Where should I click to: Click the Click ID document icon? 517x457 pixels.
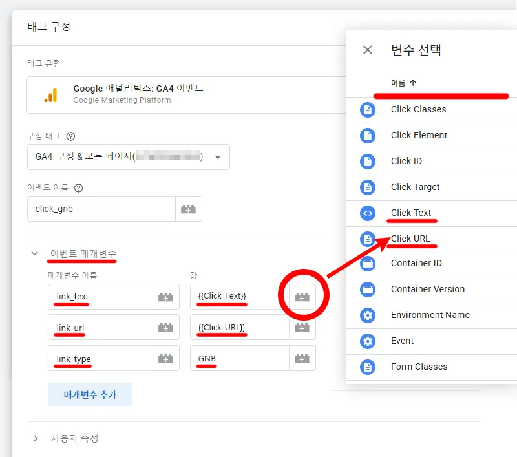(368, 161)
